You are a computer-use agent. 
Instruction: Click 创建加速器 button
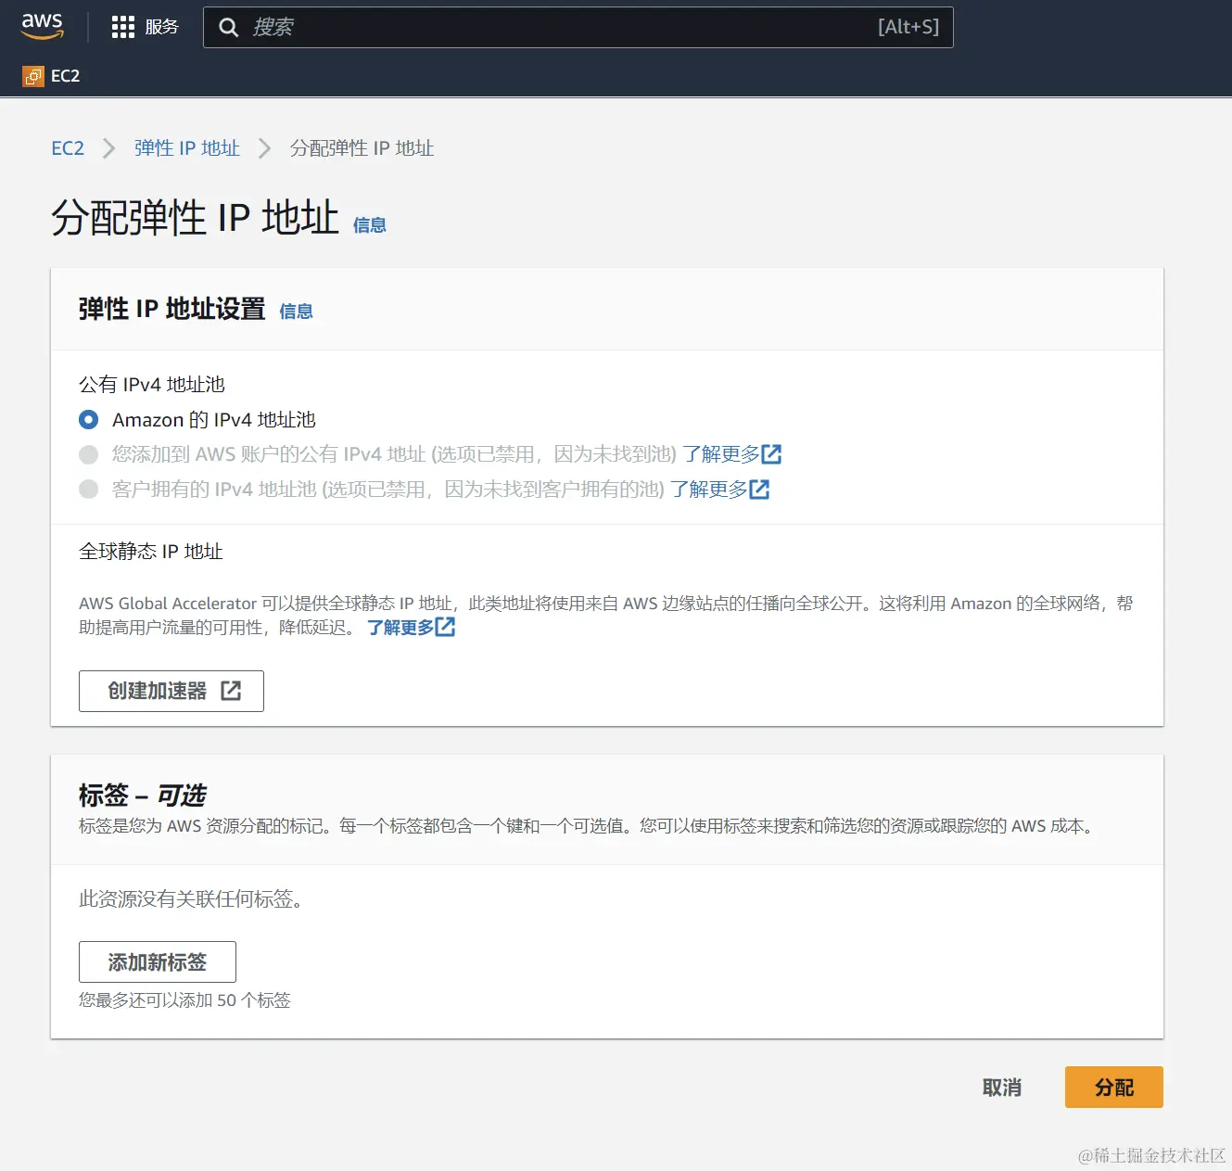pyautogui.click(x=171, y=691)
